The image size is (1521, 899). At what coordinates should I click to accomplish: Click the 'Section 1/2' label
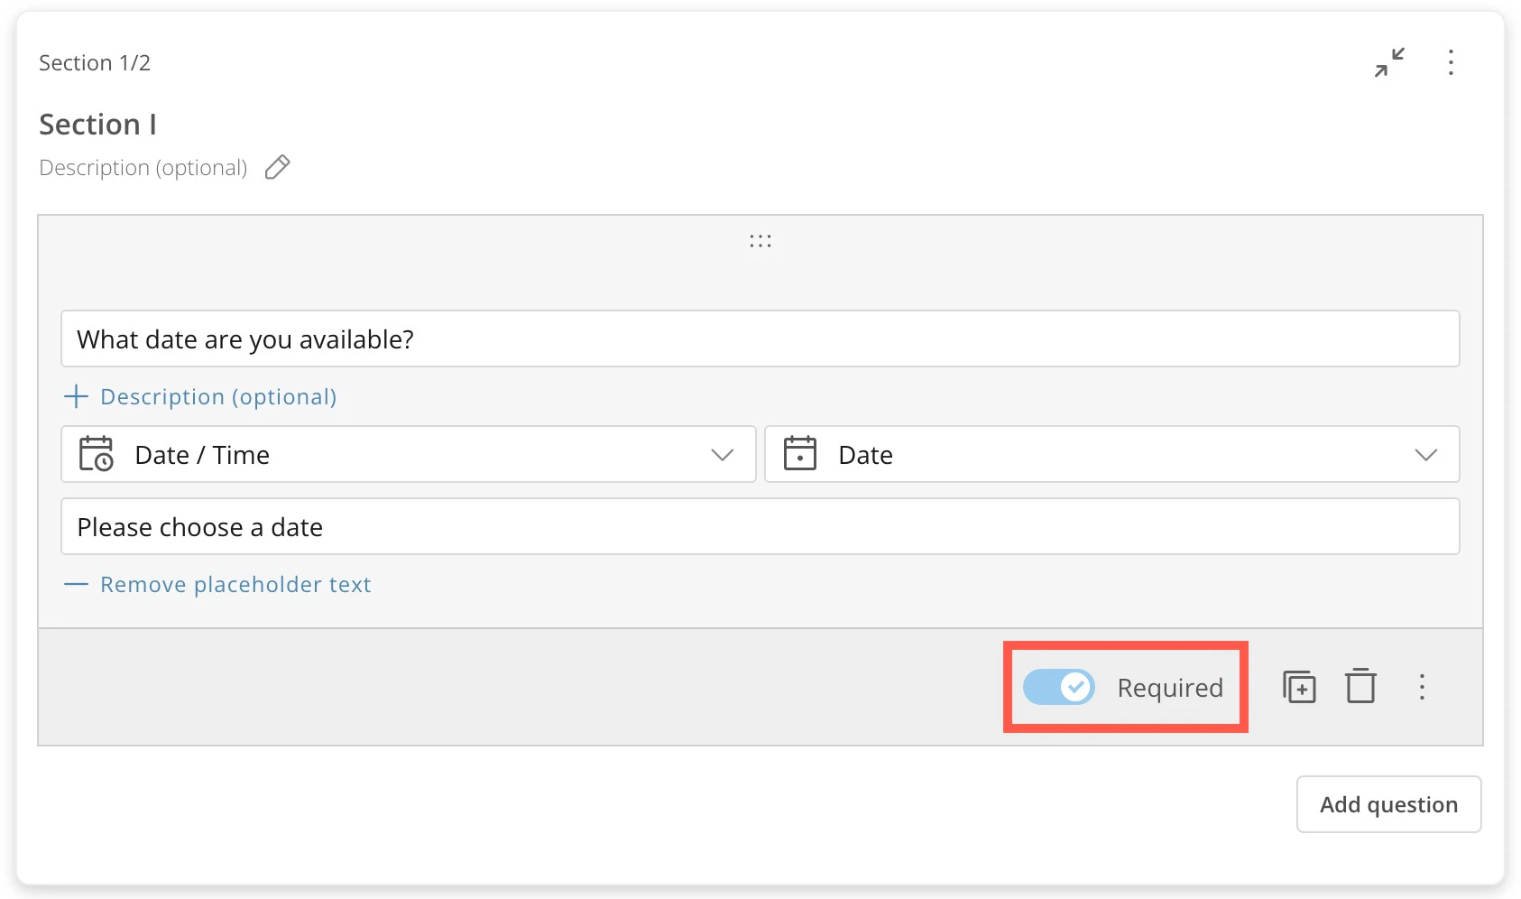coord(95,63)
